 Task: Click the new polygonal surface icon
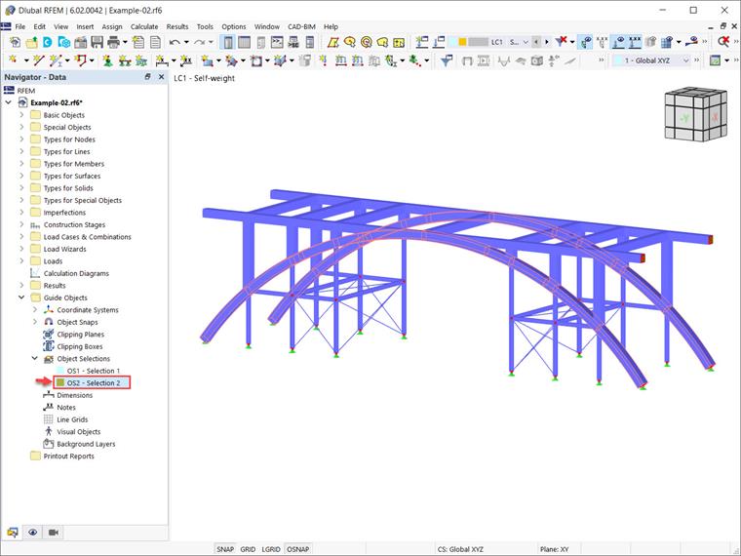click(x=333, y=42)
